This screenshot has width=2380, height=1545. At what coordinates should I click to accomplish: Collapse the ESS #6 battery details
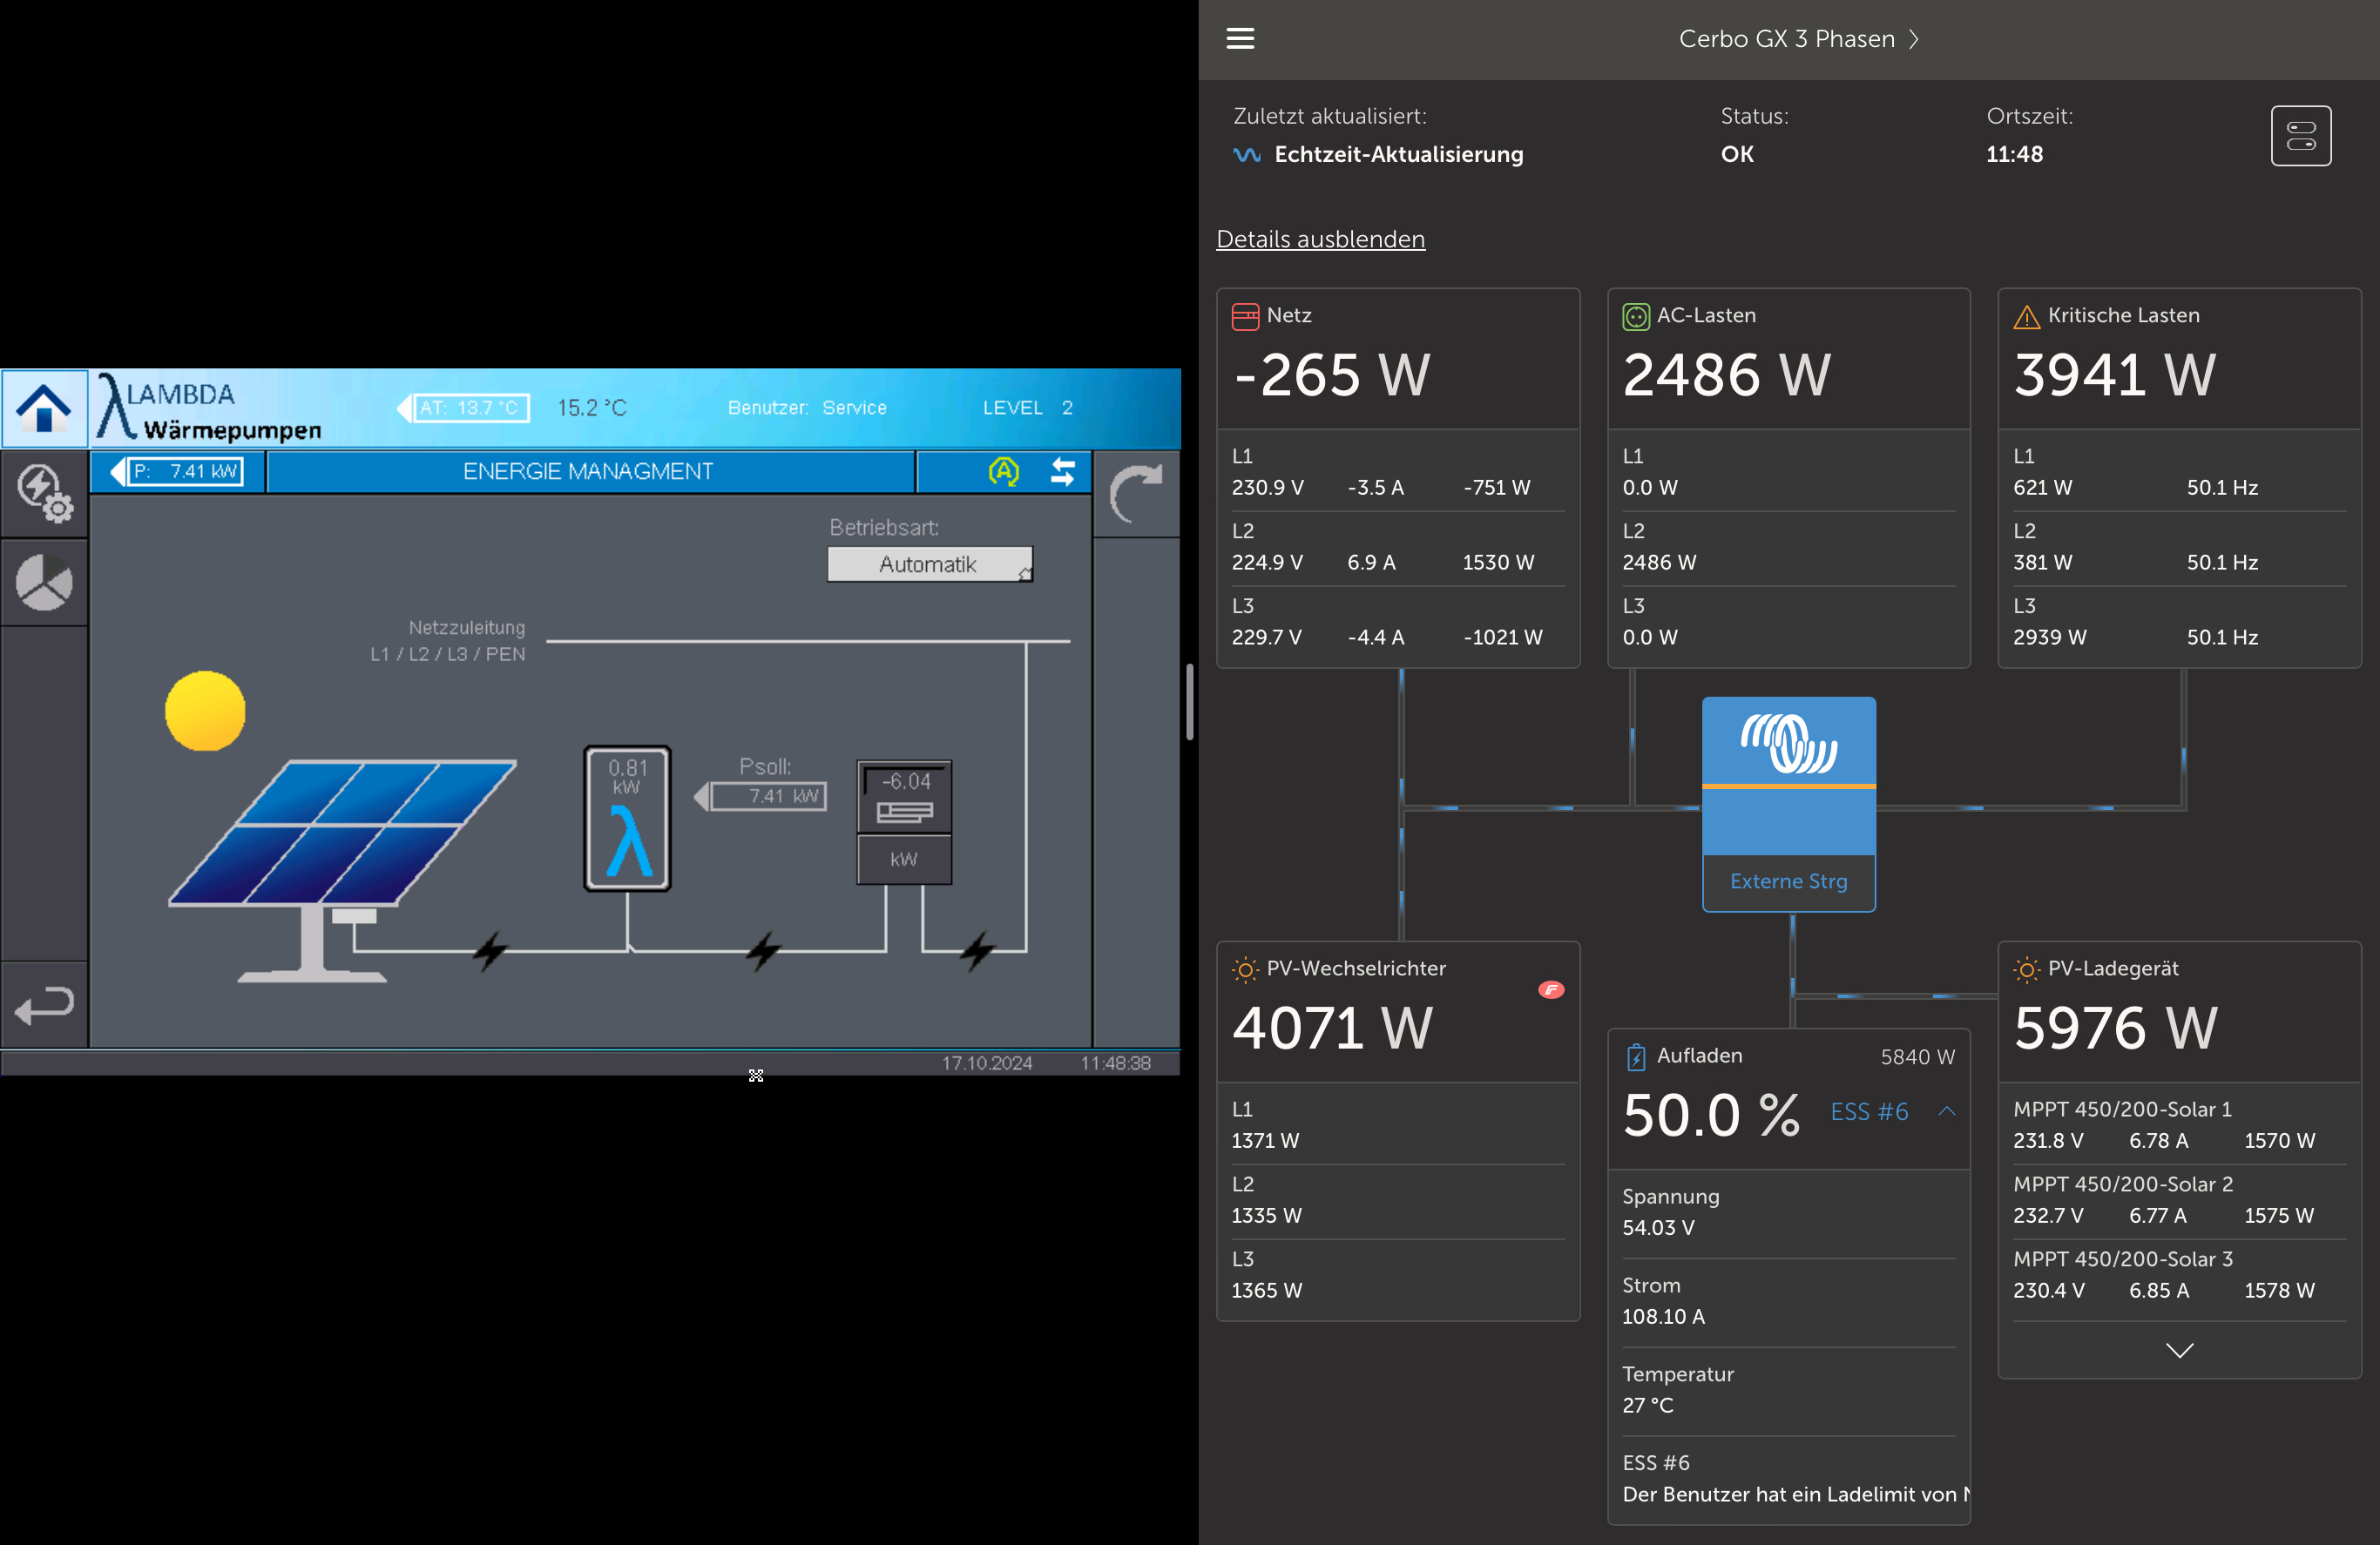[x=1946, y=1111]
